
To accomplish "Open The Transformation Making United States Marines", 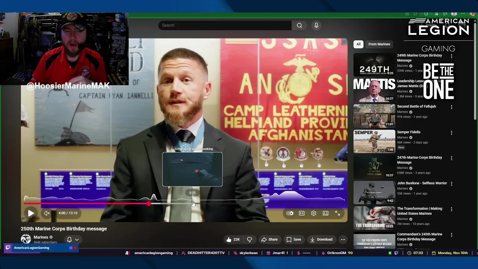I will (419, 211).
